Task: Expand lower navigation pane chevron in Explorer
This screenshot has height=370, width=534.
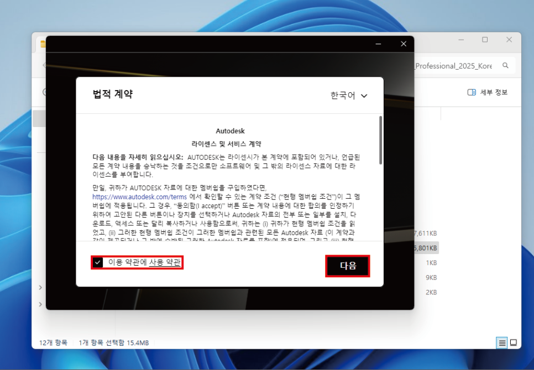Action: tap(40, 304)
